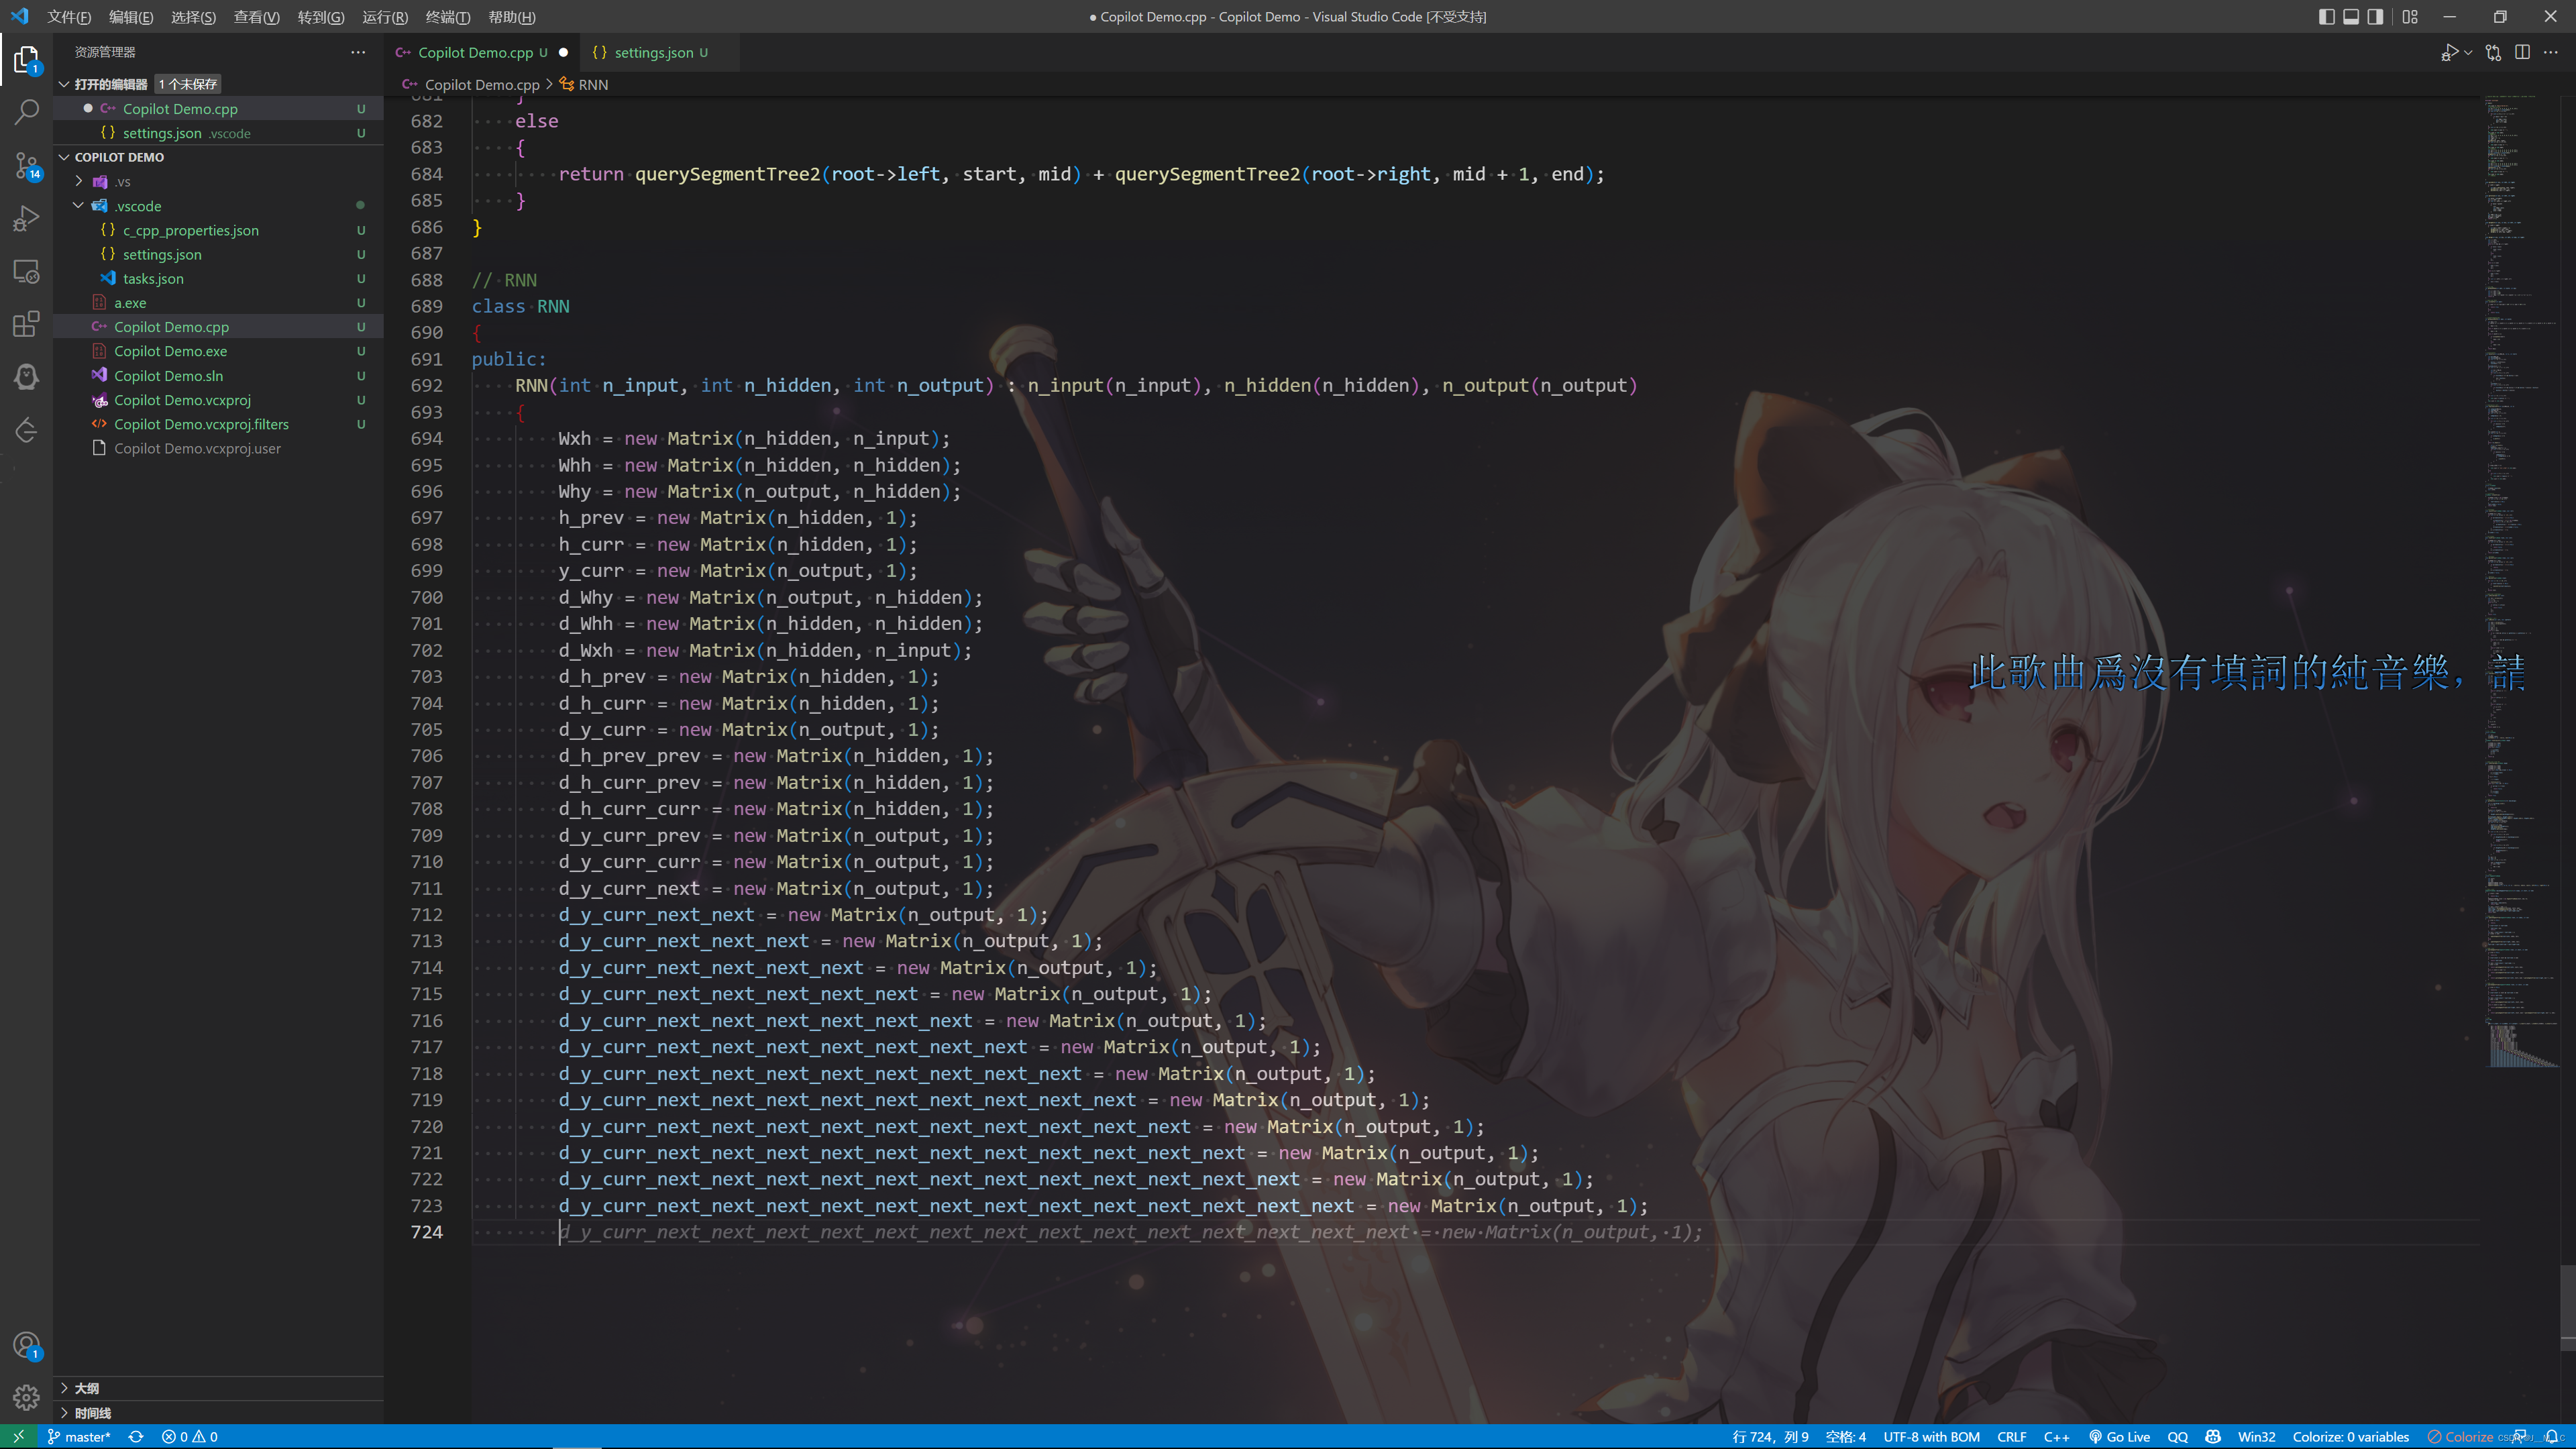Toggle the Colorize status bar item
Viewport: 2576px width, 1449px height.
[2460, 1436]
